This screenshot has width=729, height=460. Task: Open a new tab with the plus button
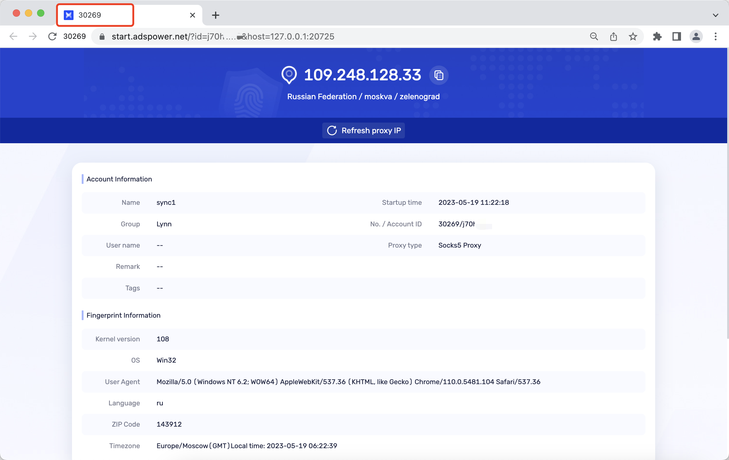(216, 15)
